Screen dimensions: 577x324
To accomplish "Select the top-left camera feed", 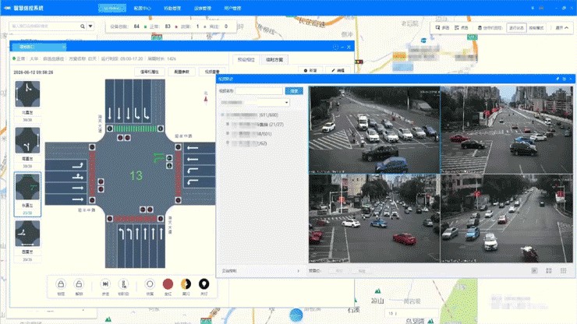I will coord(374,130).
